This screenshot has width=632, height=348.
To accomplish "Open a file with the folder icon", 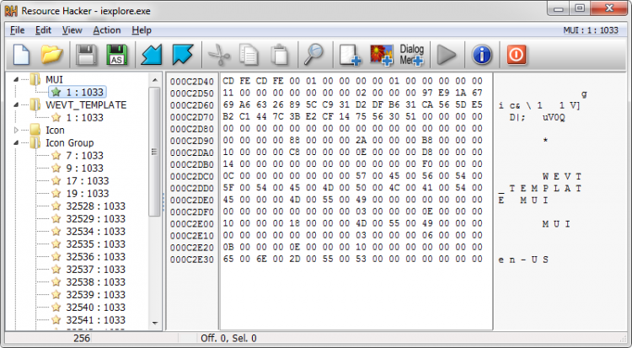I will [51, 55].
